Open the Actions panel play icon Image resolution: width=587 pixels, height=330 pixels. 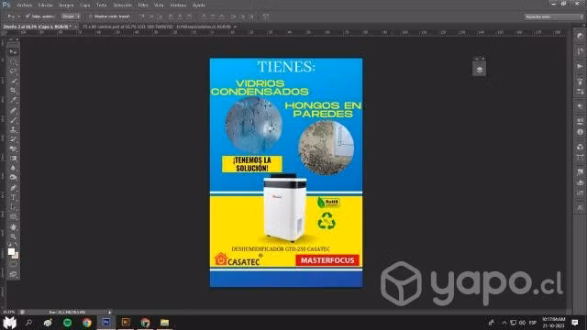580,66
